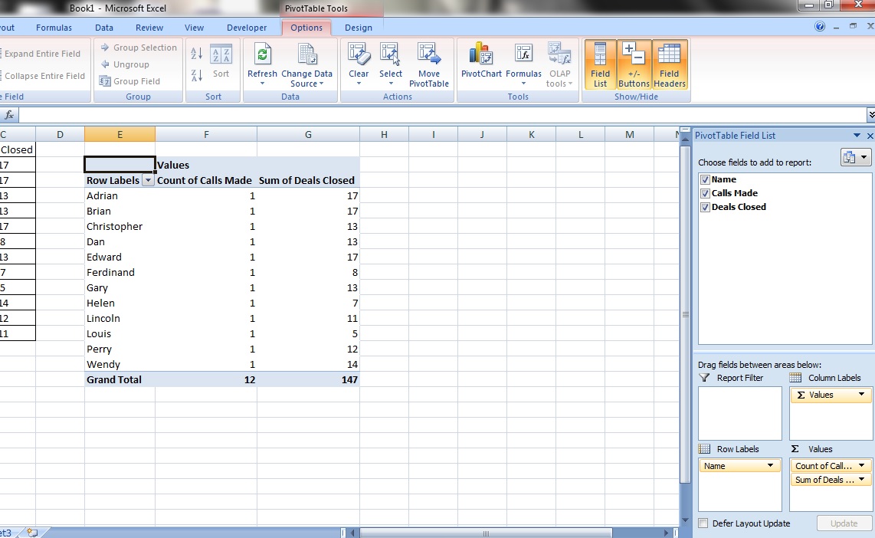Open the Formulas ribbon tab
The image size is (875, 538).
[54, 28]
